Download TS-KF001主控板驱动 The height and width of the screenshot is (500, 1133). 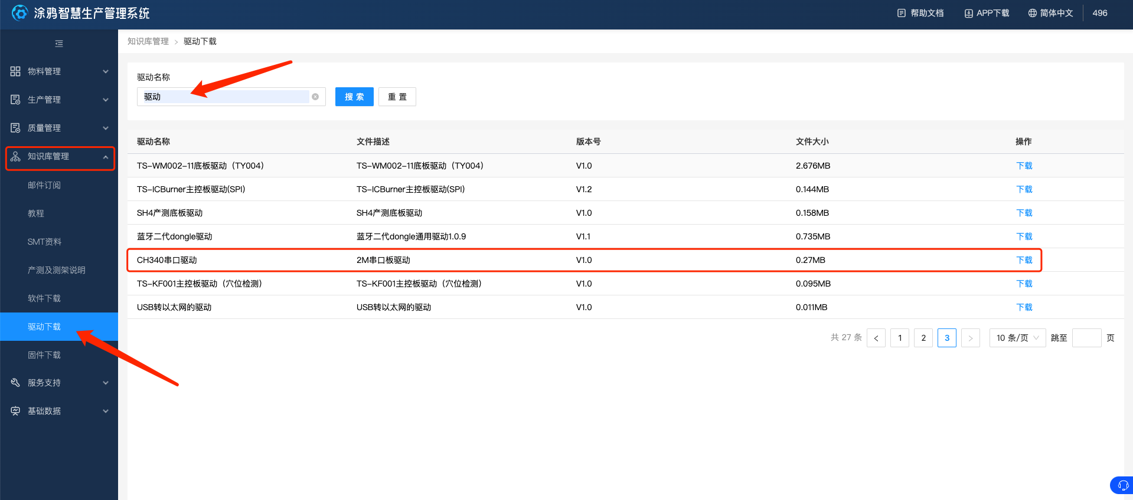(x=1024, y=284)
